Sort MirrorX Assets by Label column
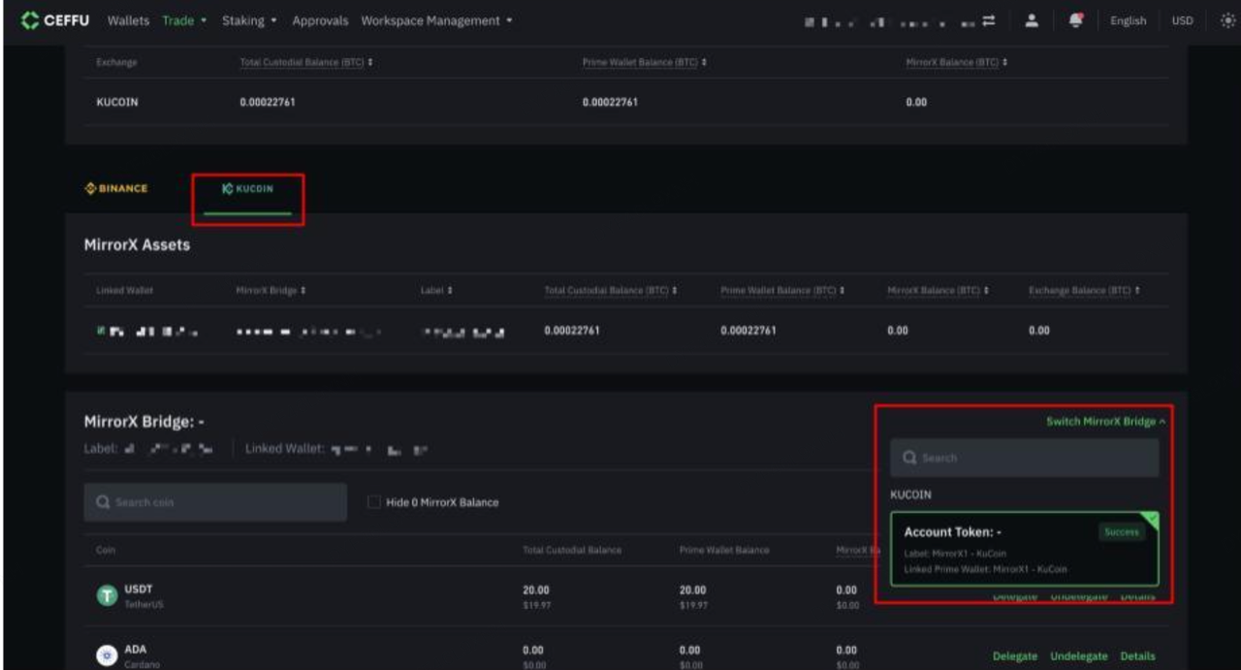 pyautogui.click(x=437, y=291)
